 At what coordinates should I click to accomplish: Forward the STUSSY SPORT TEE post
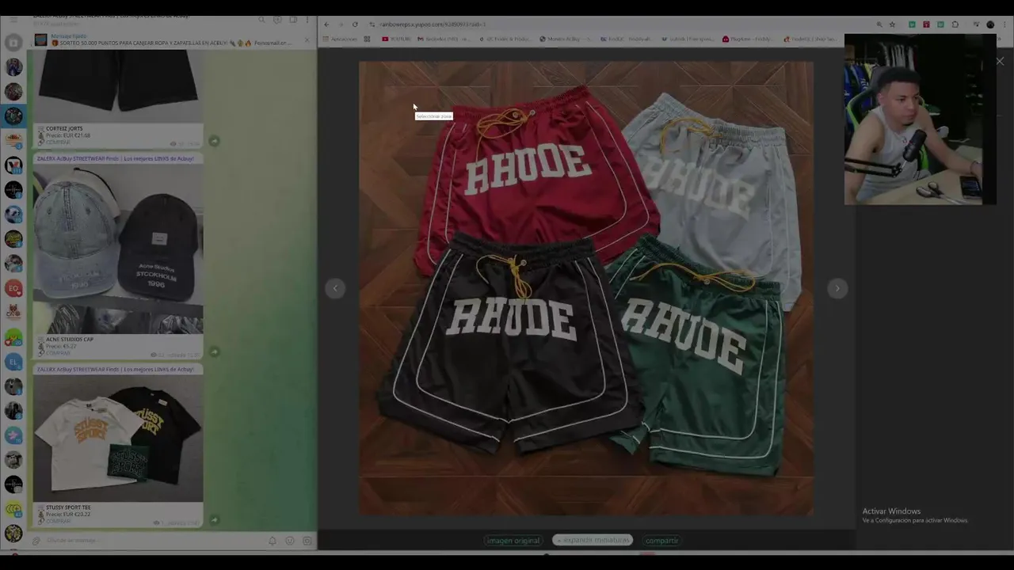[x=214, y=520]
